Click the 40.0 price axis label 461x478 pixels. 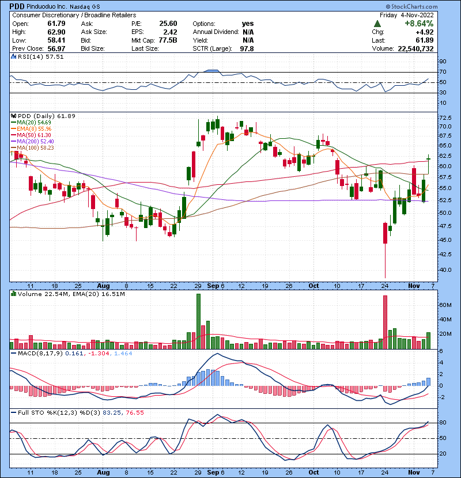click(445, 270)
